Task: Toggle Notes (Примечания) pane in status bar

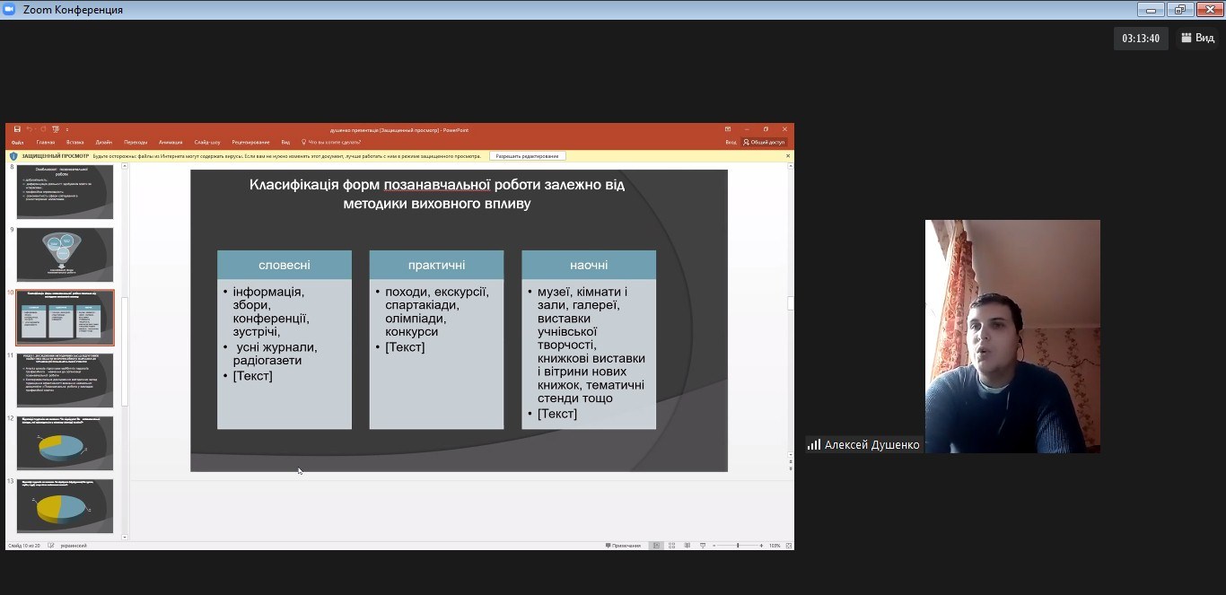Action: [624, 546]
